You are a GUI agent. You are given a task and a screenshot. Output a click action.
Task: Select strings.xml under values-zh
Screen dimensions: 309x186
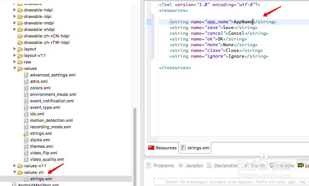(x=41, y=179)
